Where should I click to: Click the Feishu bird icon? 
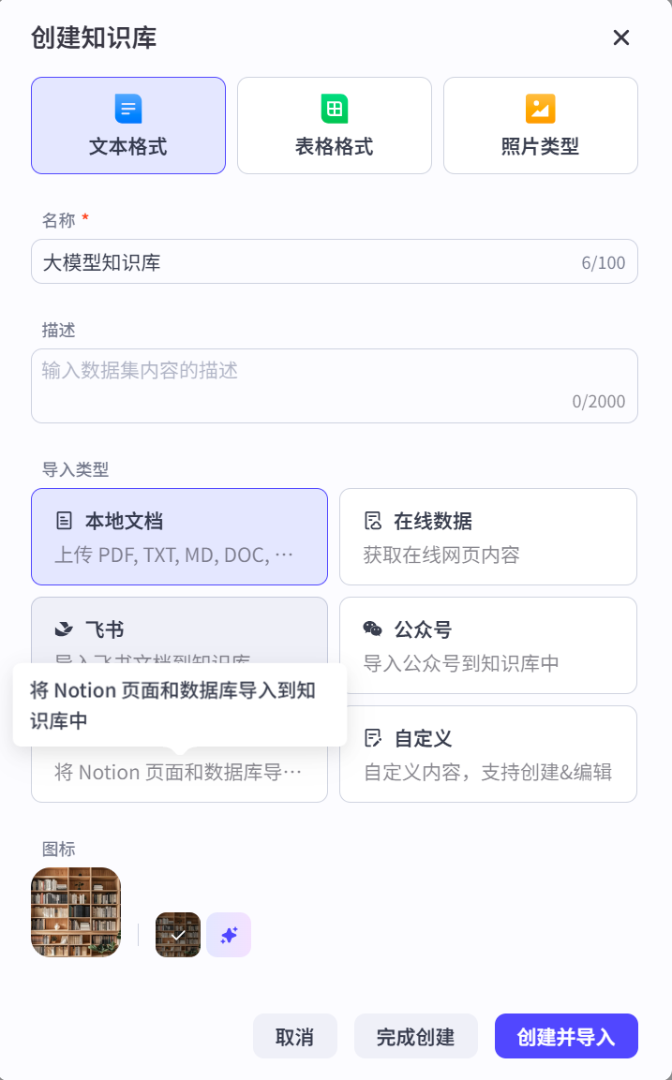[x=64, y=629]
